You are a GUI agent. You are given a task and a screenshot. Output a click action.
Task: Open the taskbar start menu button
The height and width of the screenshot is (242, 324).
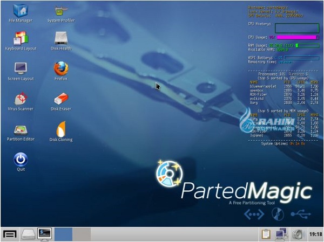coord(10,234)
